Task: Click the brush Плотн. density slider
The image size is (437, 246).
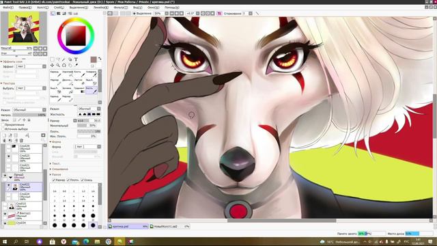Action: (89, 131)
